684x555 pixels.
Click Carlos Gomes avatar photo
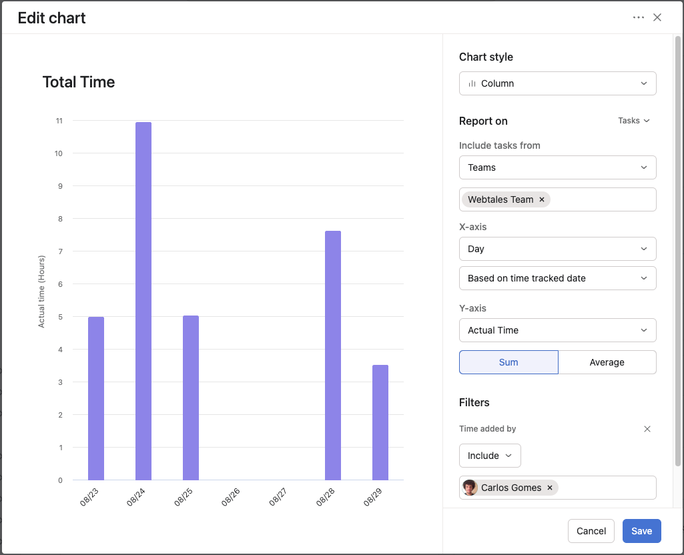[x=470, y=488]
